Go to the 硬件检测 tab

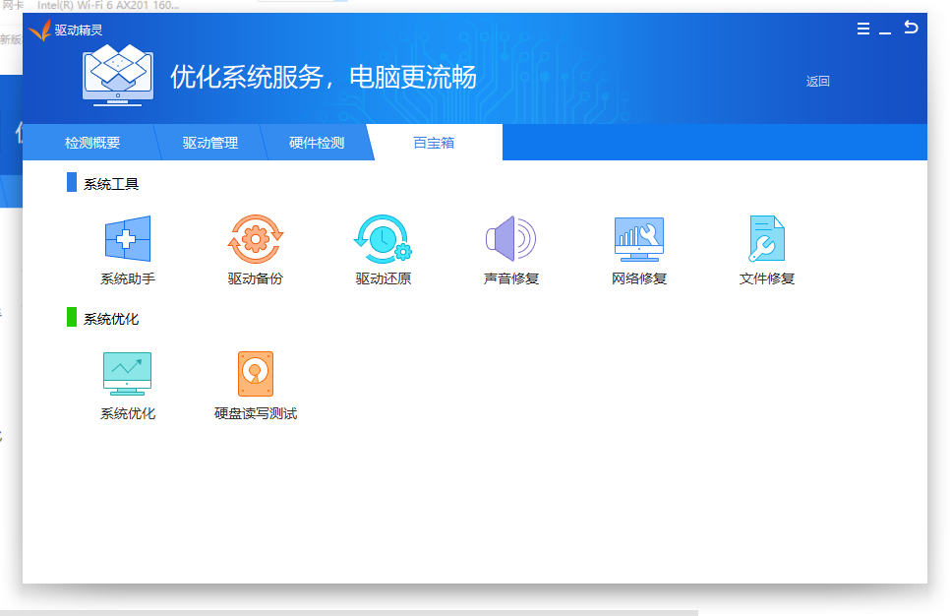(317, 143)
